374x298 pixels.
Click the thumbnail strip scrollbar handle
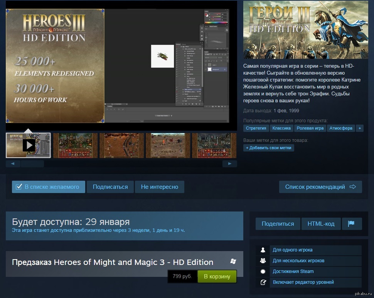tap(32, 164)
